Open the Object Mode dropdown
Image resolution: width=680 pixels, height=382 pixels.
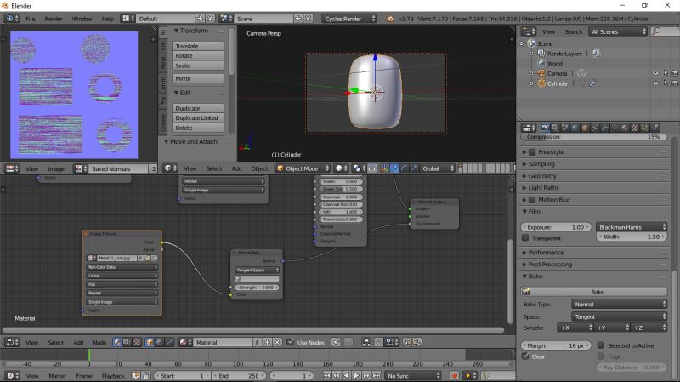(x=303, y=168)
